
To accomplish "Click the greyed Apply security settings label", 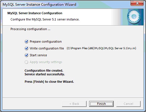I will coord(46,62).
